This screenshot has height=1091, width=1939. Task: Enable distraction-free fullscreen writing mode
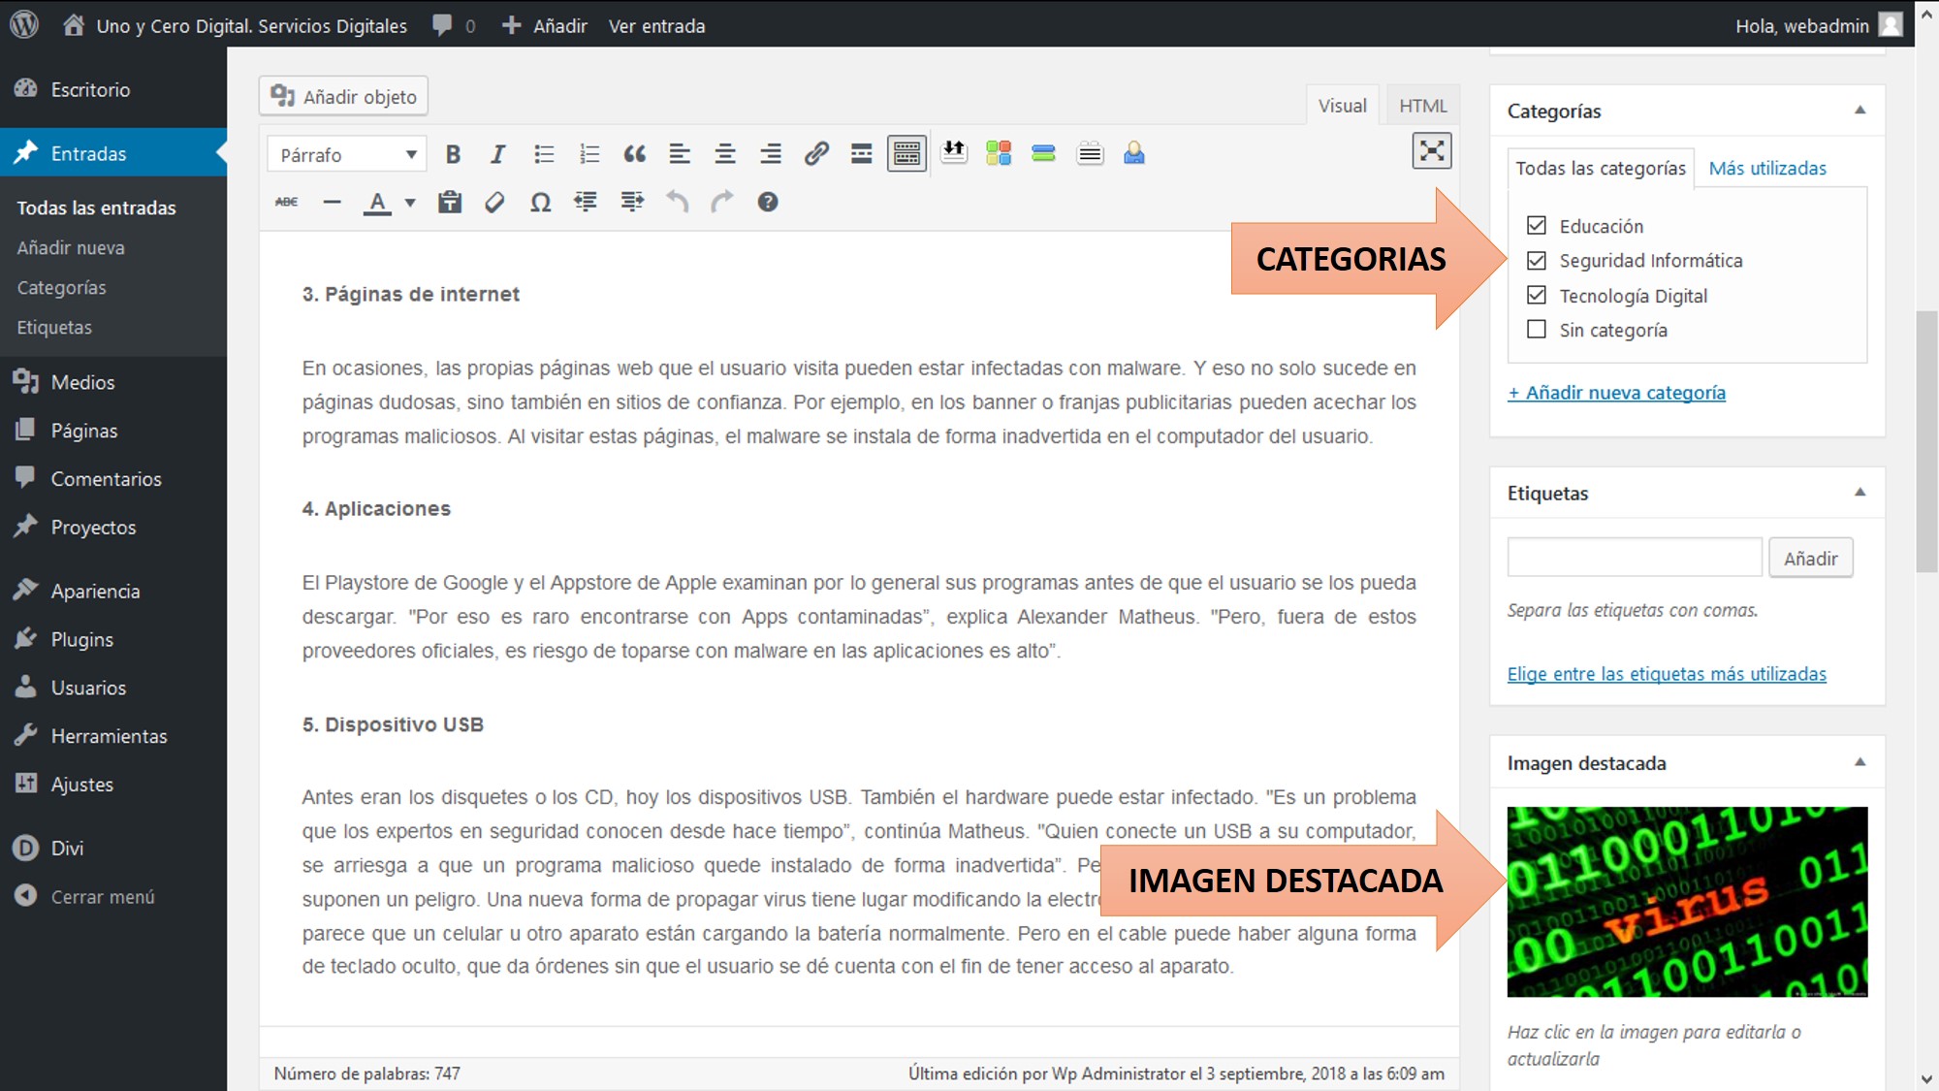click(x=1431, y=151)
